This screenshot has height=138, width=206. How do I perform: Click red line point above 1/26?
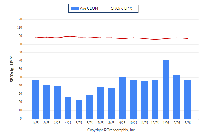click(166, 38)
